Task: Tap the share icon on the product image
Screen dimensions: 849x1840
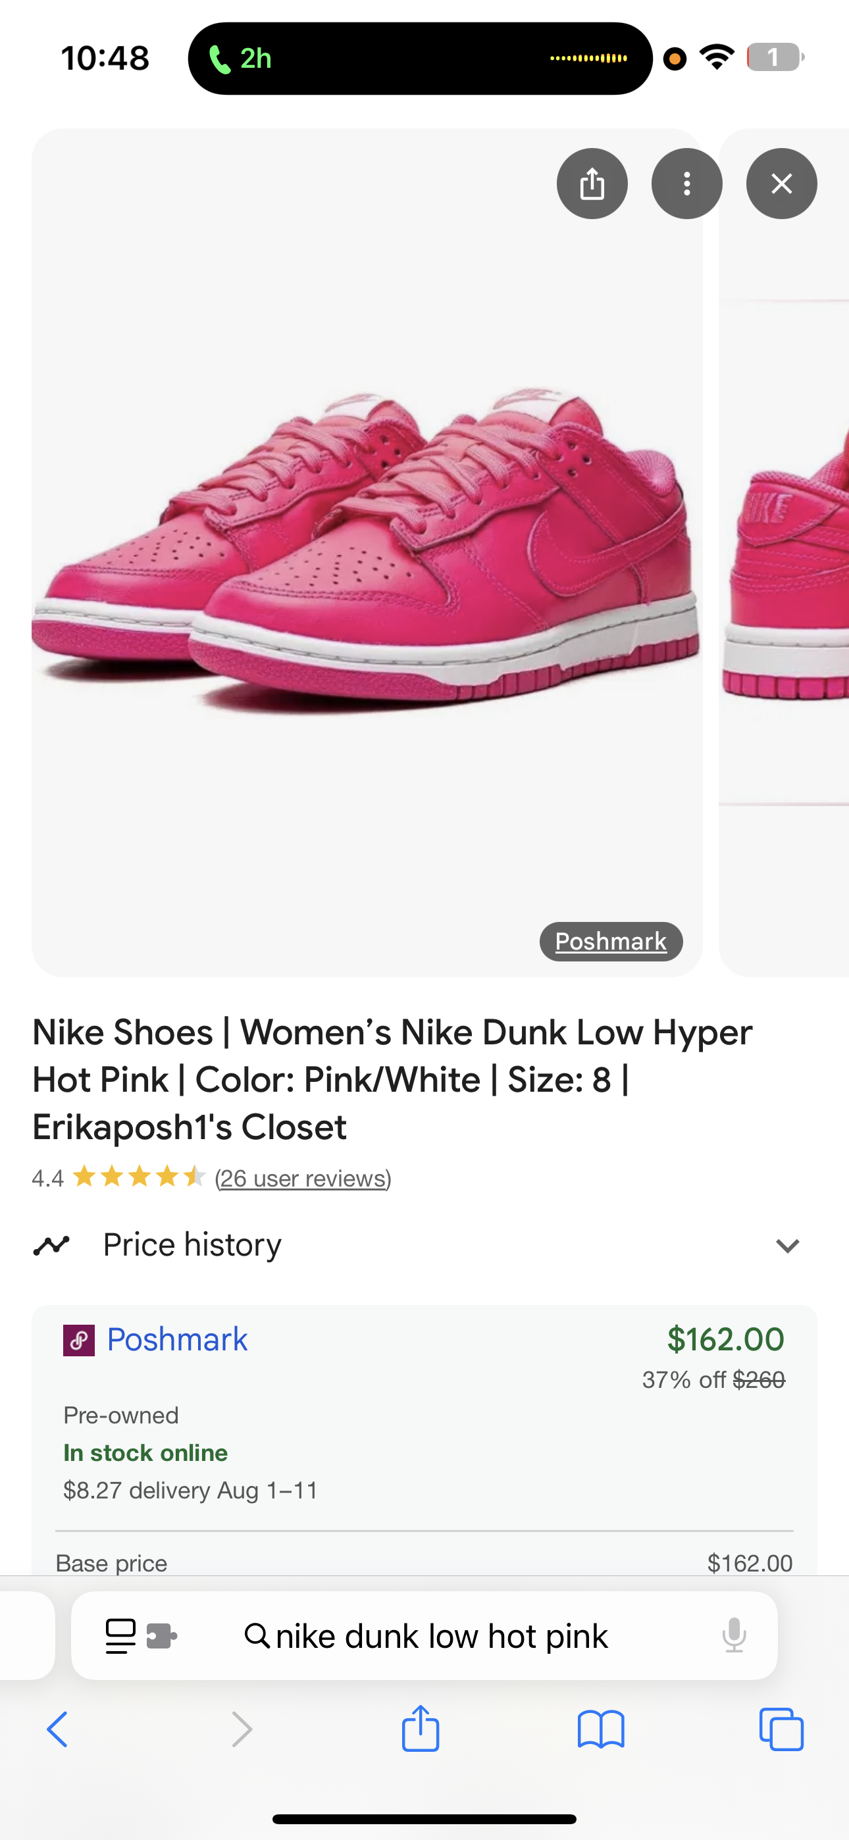Action: (592, 184)
